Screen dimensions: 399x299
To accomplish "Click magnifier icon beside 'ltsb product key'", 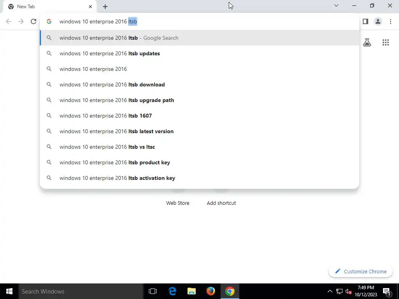I will [49, 162].
